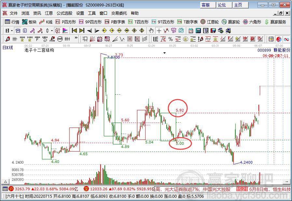Open the 赢家轮 tool
The height and width of the screenshot is (201, 292).
(231, 22)
